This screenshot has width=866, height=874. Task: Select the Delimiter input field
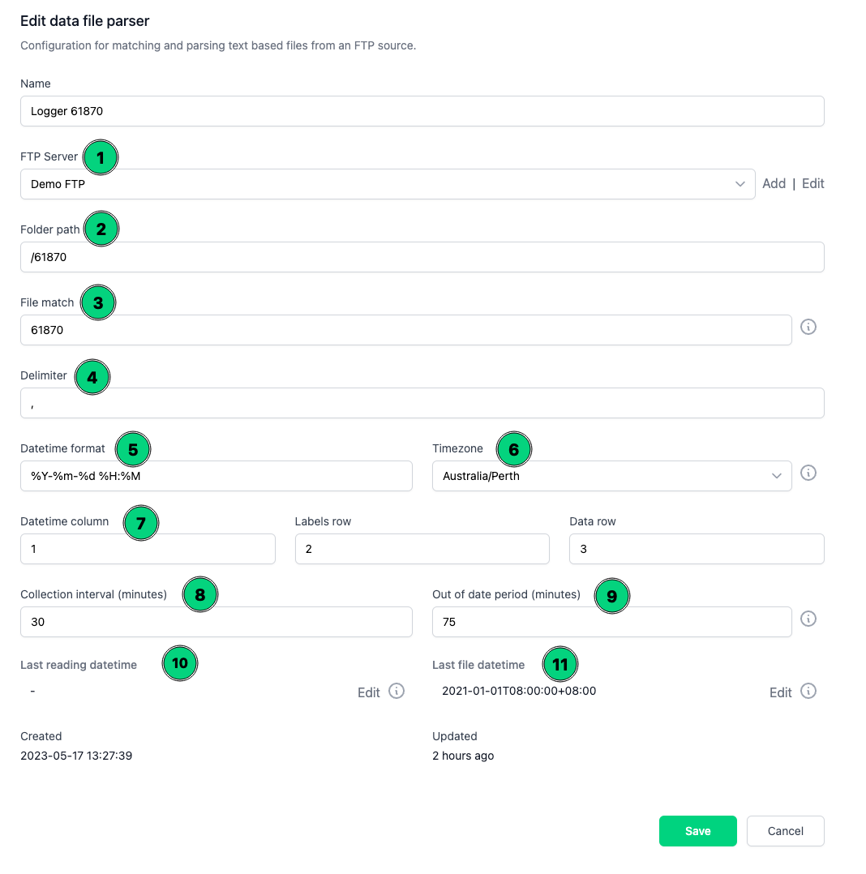[x=422, y=403]
